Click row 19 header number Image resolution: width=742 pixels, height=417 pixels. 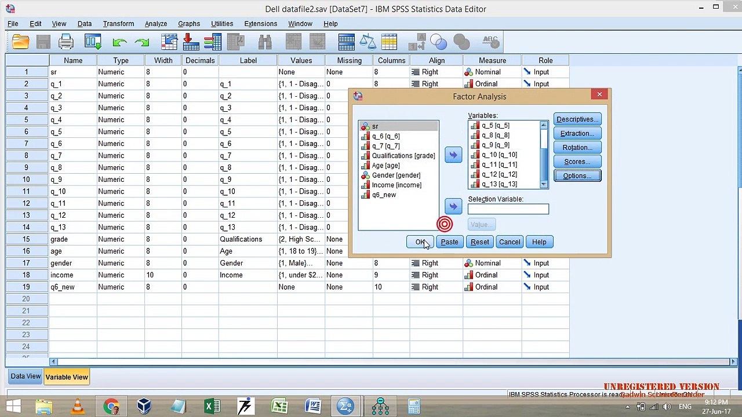pyautogui.click(x=26, y=287)
